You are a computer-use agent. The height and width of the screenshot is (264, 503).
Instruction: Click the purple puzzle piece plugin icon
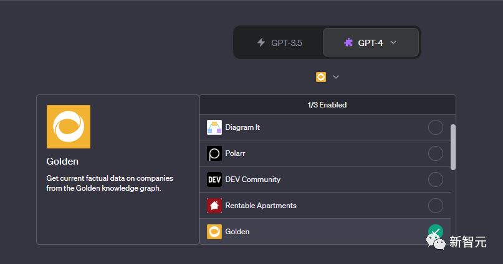348,43
